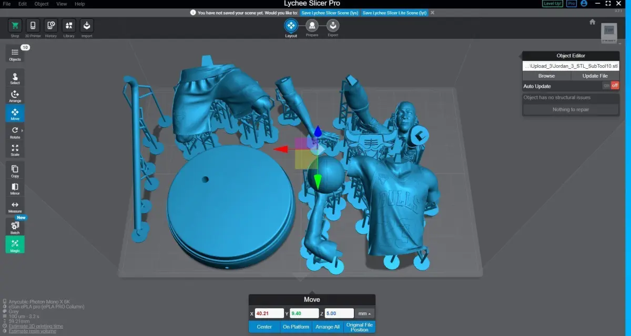
Task: Activate the Rotate tool
Action: tap(15, 132)
